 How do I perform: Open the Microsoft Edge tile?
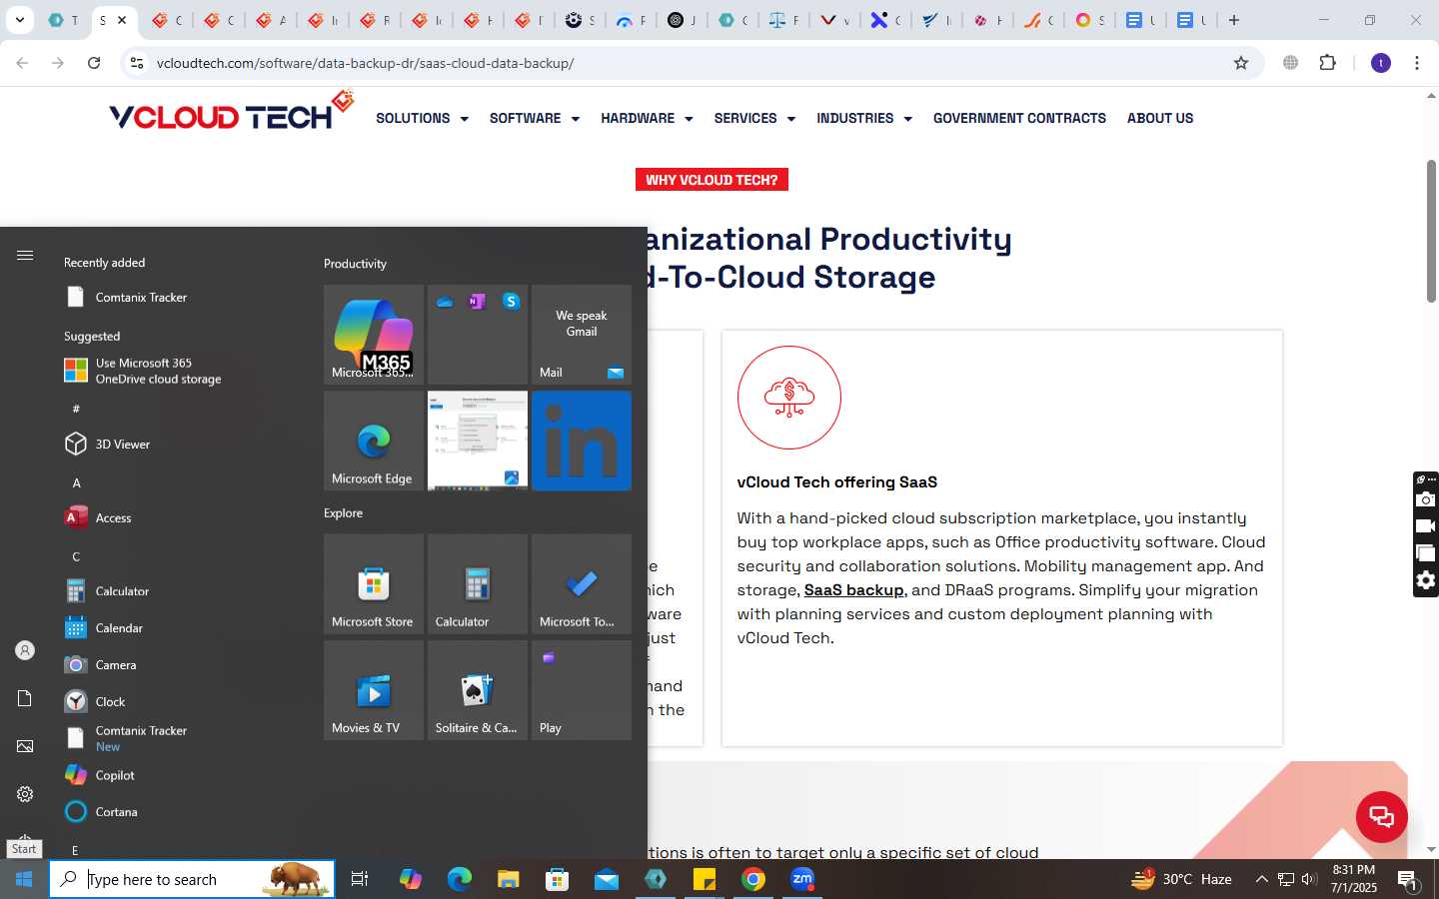click(374, 441)
